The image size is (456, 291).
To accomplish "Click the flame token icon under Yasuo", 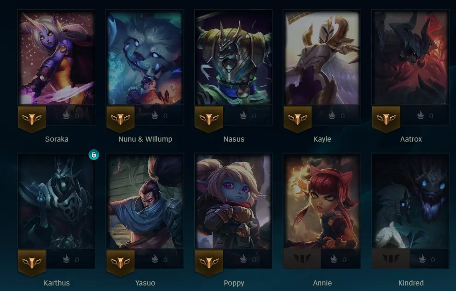I will coord(155,259).
